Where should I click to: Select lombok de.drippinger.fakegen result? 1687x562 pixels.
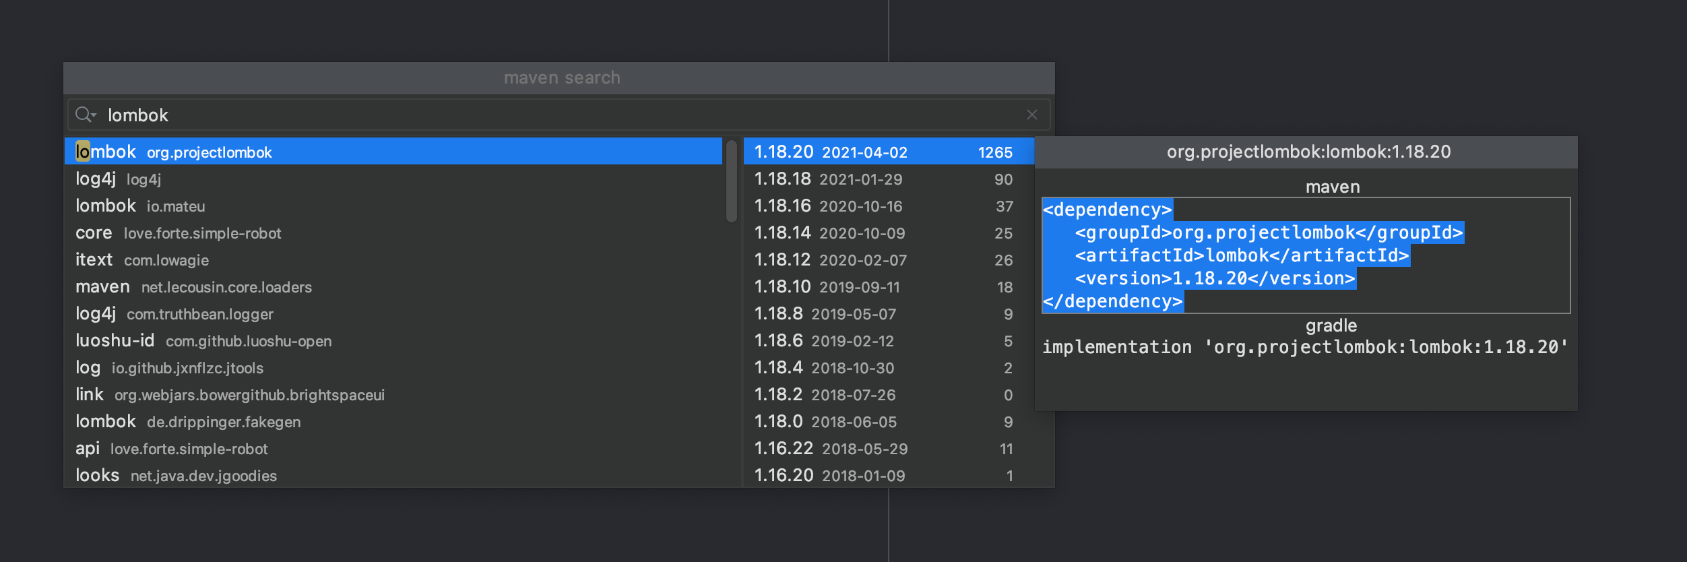click(x=393, y=421)
